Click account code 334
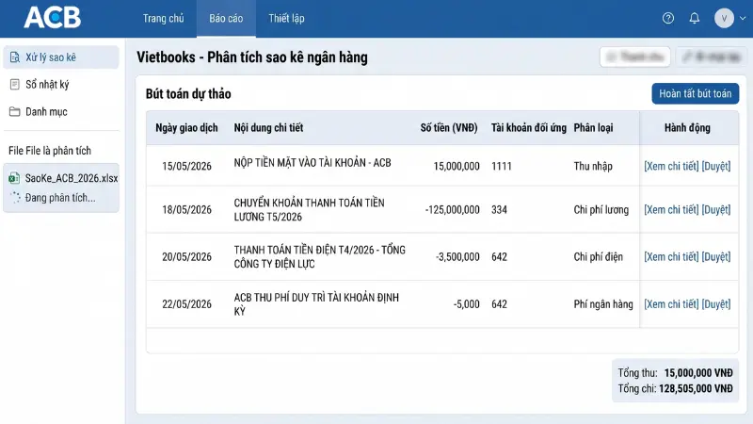Screen dimensions: 753x424 point(499,210)
